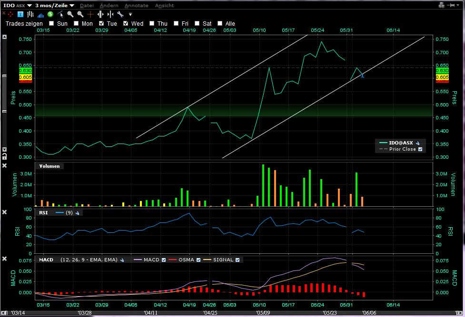Select the trendline drawing tool
The image size is (465, 317).
pyautogui.click(x=60, y=14)
